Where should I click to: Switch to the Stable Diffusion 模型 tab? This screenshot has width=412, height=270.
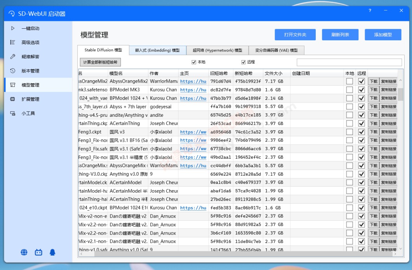103,50
